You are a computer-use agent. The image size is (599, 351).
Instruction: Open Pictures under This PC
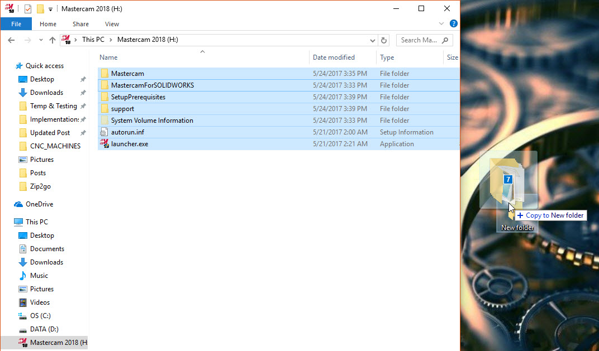[x=42, y=289]
